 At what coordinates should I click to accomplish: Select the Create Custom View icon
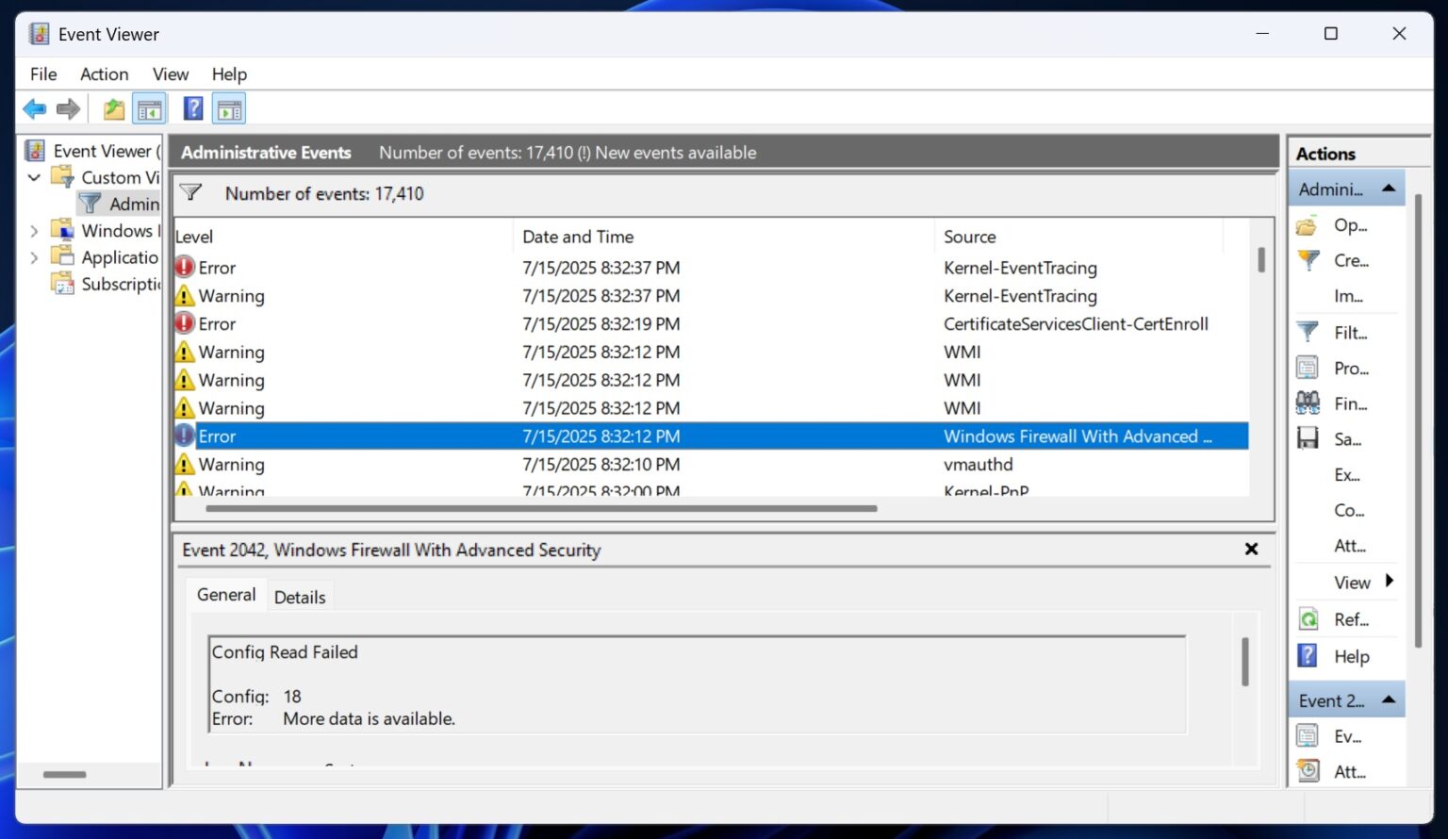point(1308,260)
